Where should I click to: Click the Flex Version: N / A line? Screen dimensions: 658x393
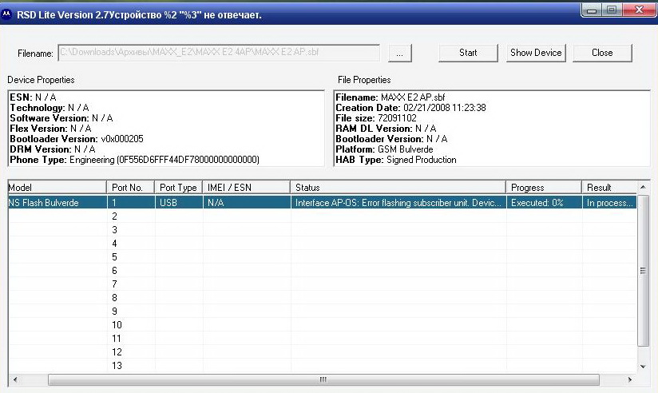pyautogui.click(x=50, y=129)
